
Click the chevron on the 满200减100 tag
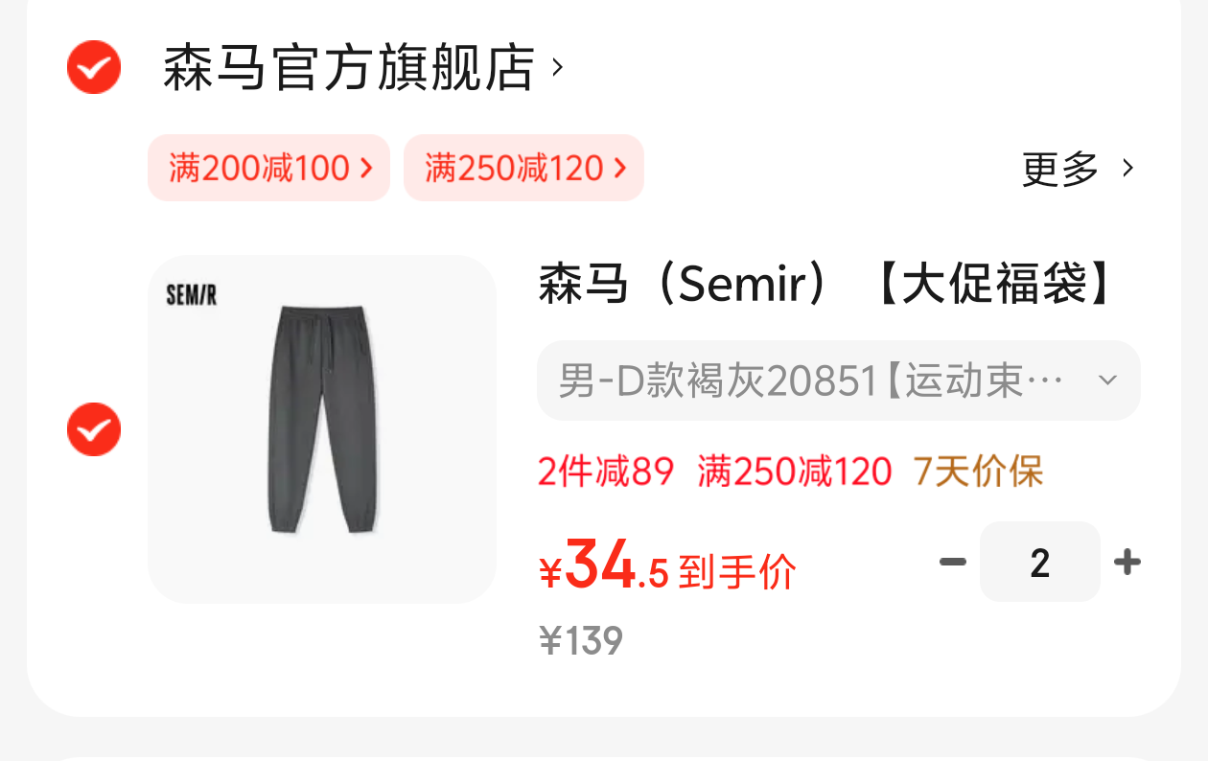(365, 169)
